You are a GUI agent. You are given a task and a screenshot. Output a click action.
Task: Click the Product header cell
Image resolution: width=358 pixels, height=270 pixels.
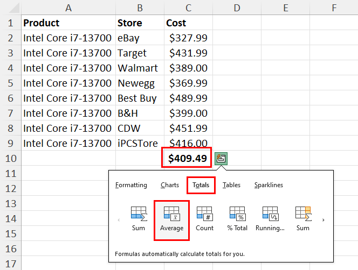68,23
